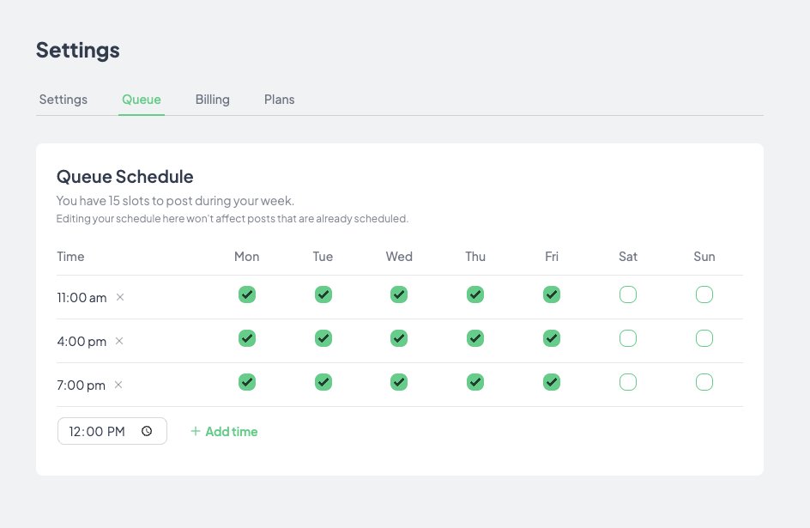810x528 pixels.
Task: Uncheck Monday at 11:00 am
Action: (247, 294)
